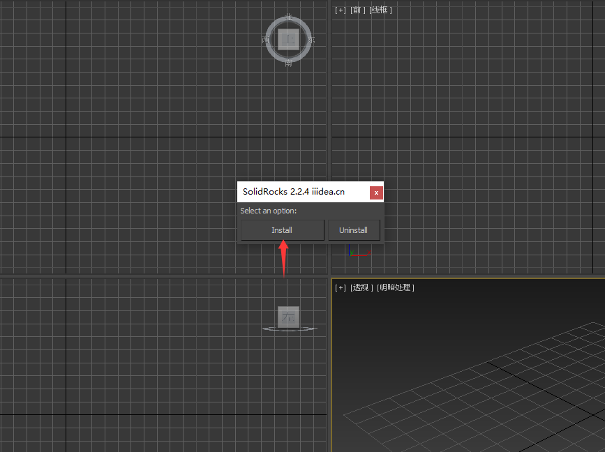Open the [+] menu of the 前 viewport
Viewport: 605px width, 452px height.
pyautogui.click(x=340, y=10)
